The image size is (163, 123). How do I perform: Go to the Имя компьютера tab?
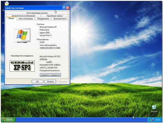click(26, 18)
